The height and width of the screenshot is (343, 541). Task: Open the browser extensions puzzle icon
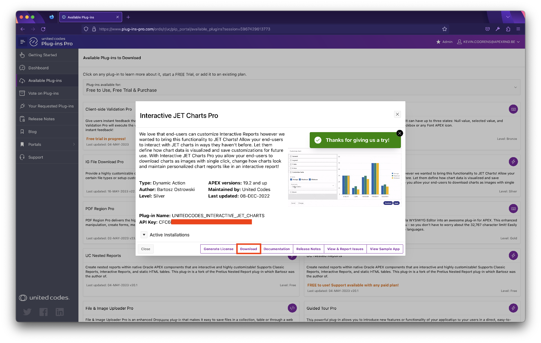[508, 29]
